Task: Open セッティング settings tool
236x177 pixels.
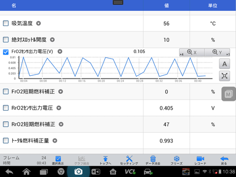Action: (x=129, y=160)
